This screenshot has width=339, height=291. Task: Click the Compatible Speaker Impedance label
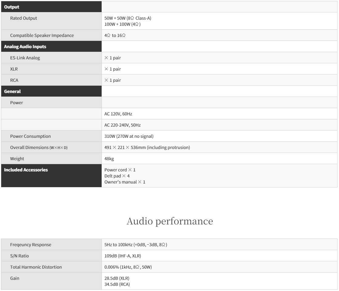click(42, 35)
